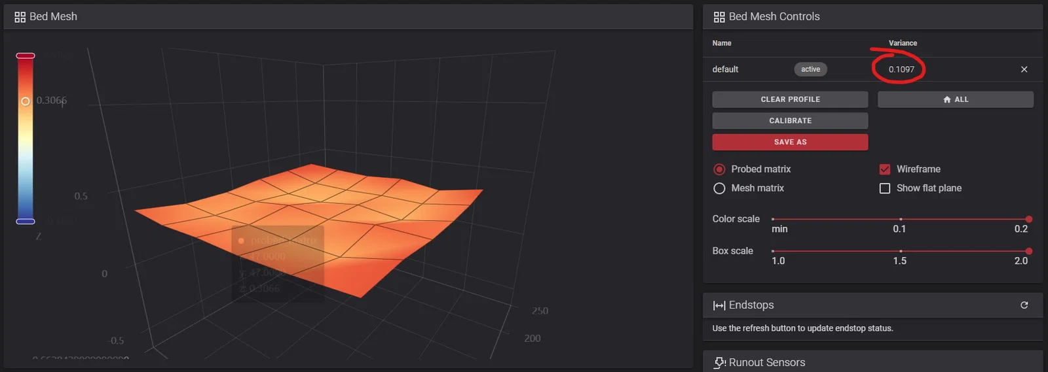This screenshot has width=1048, height=372.
Task: Set Color scale slider to 0.1
Action: (x=901, y=219)
